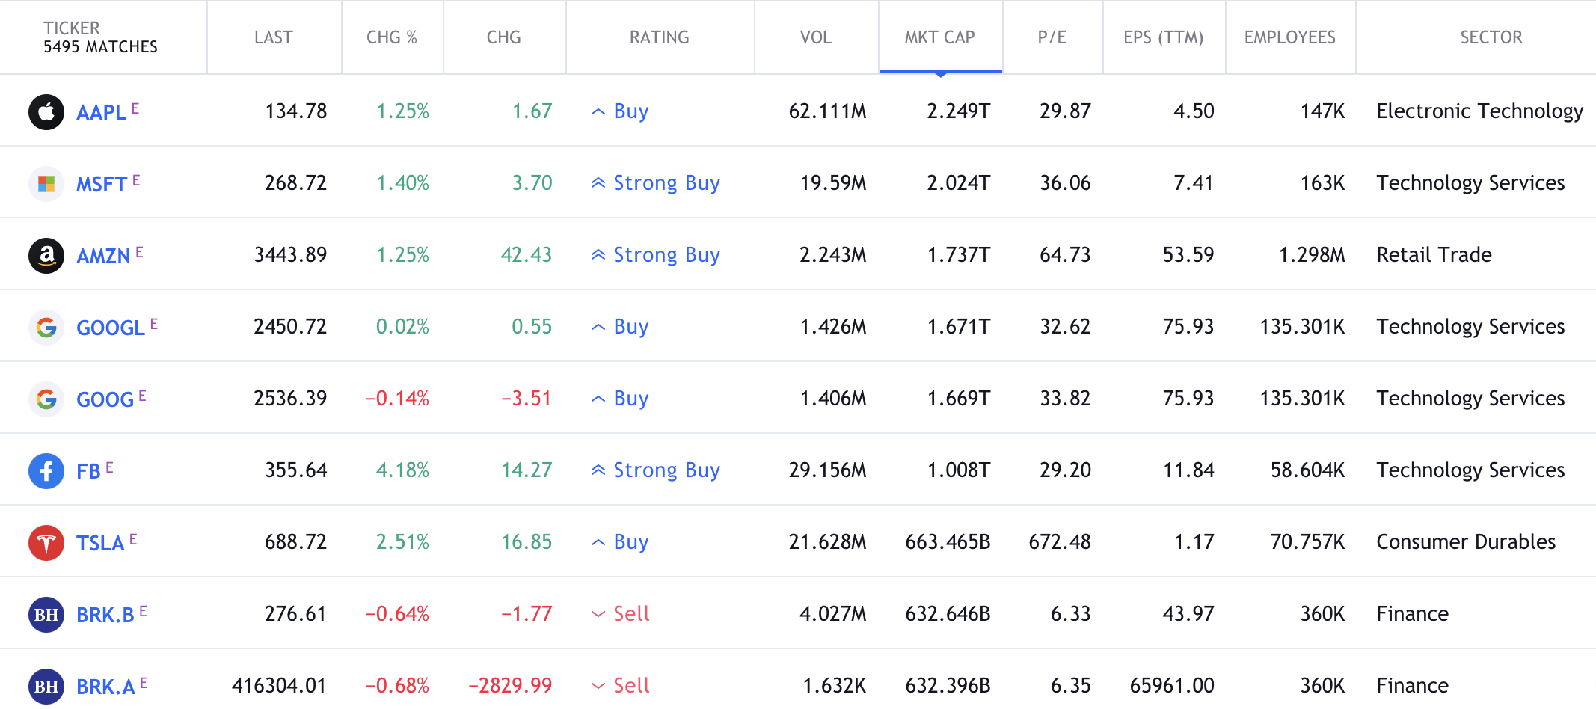Open the BRK.A ticker link

click(106, 687)
